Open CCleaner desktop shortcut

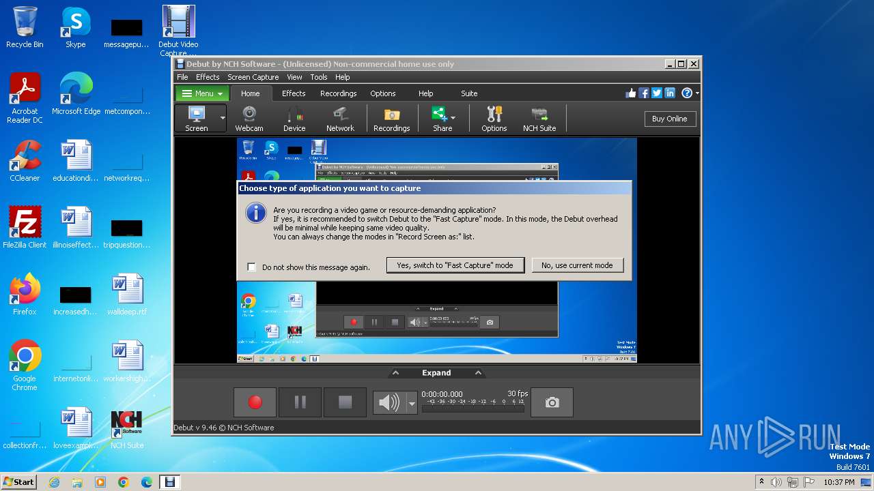(x=25, y=161)
